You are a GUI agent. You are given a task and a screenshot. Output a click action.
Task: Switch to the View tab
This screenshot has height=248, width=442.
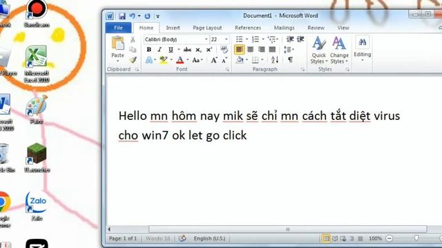343,28
